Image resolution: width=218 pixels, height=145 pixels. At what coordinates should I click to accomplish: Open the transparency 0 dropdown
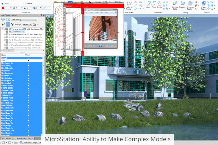pyautogui.click(x=37, y=8)
